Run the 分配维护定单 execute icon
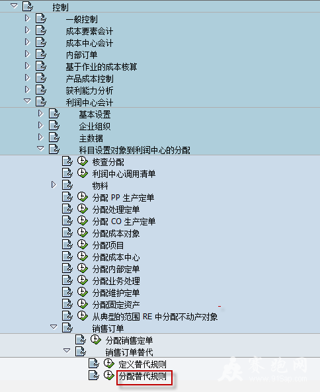Viewport: 320px width, 392px height. [82, 292]
